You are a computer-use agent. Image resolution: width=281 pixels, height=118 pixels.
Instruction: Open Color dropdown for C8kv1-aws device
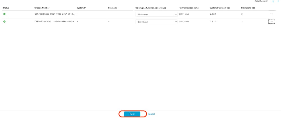(156, 14)
